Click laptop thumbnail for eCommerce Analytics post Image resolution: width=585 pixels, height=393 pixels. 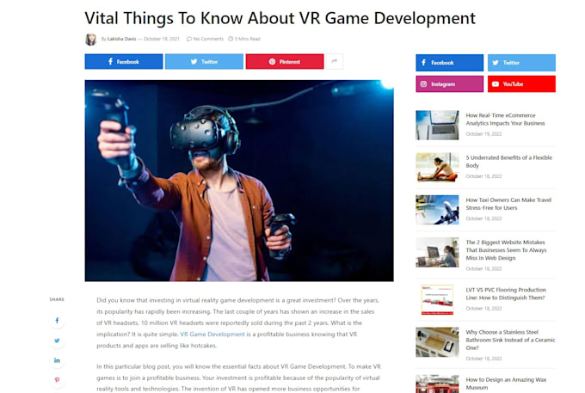437,125
